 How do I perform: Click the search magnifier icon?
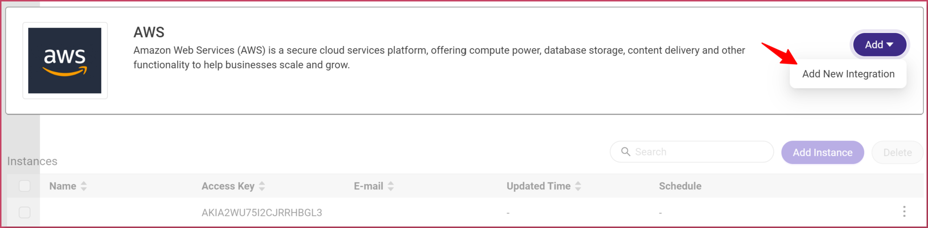click(x=626, y=152)
